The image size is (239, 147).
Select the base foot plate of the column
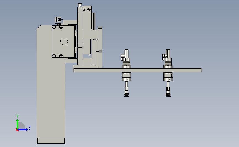click(x=51, y=141)
